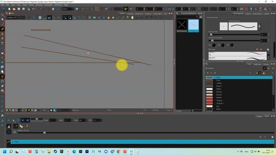Viewport: 276px width, 155px height.
Task: Open the FPS dropdown in playback toolbar
Action: coord(101,120)
